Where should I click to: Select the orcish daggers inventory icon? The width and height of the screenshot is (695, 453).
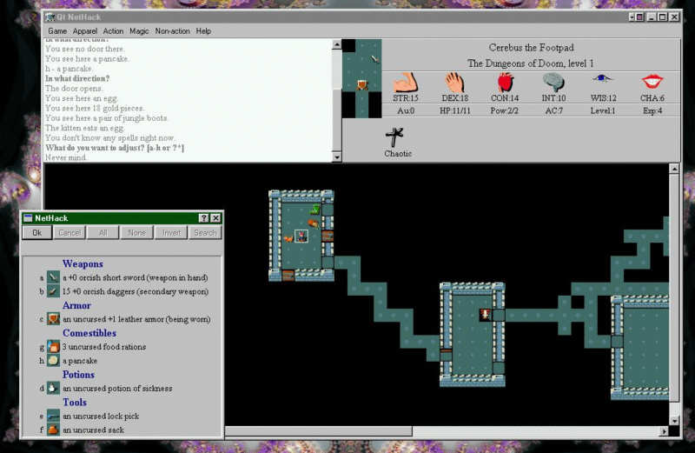[53, 291]
